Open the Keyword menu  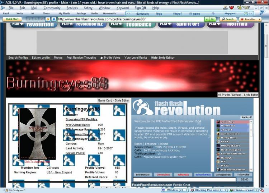click(x=123, y=8)
